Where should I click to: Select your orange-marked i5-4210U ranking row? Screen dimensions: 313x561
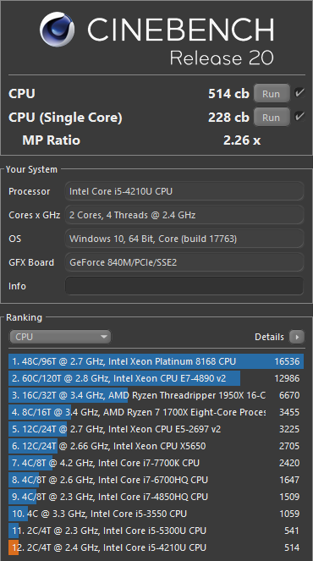tap(156, 547)
